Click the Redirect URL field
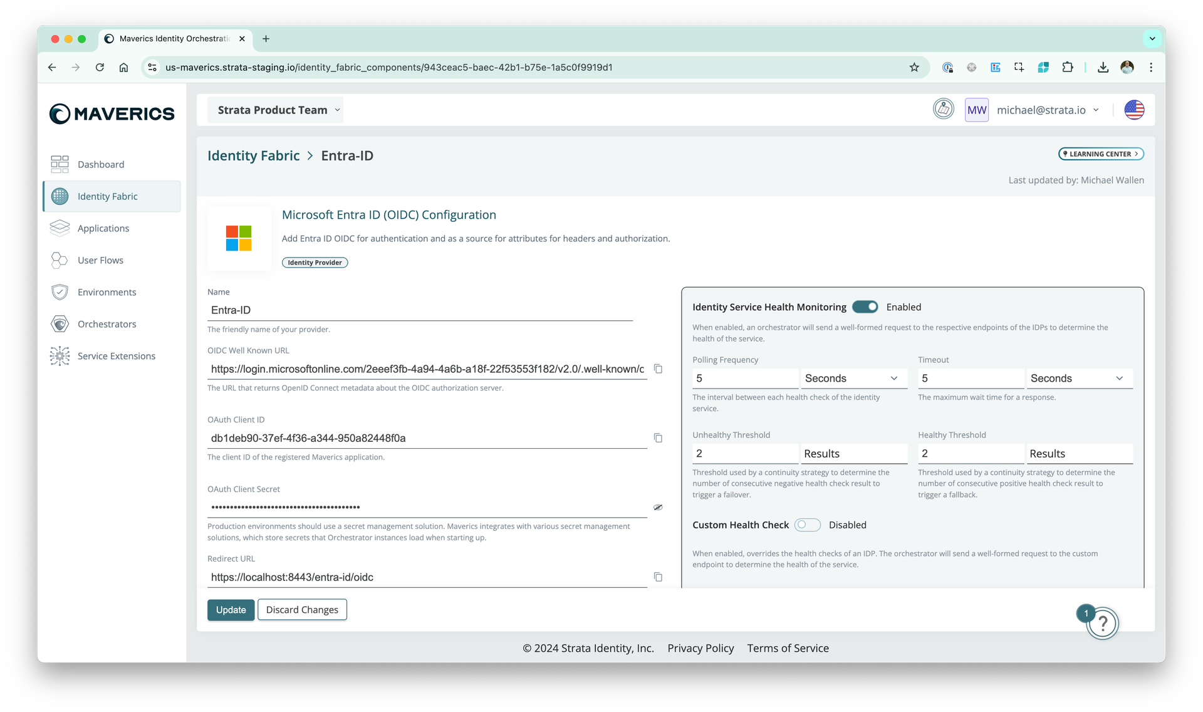The width and height of the screenshot is (1203, 712). (x=427, y=577)
